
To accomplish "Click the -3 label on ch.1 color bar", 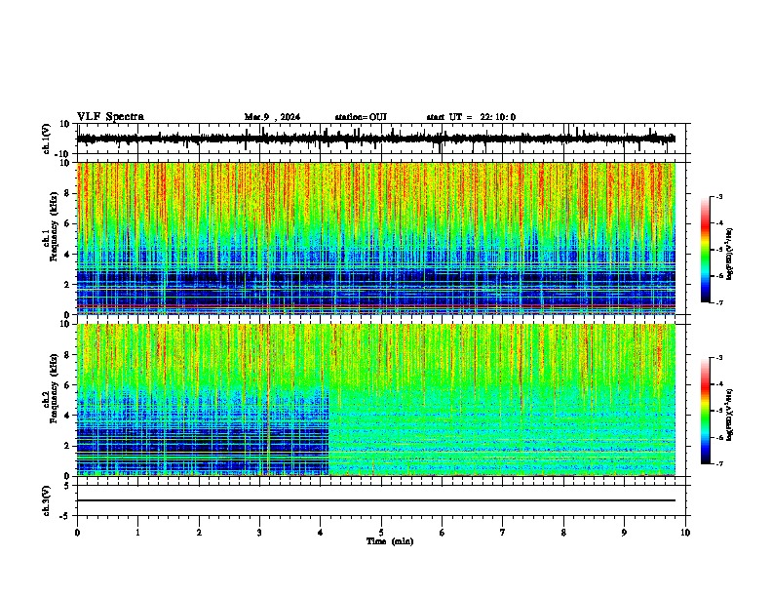I will click(718, 196).
